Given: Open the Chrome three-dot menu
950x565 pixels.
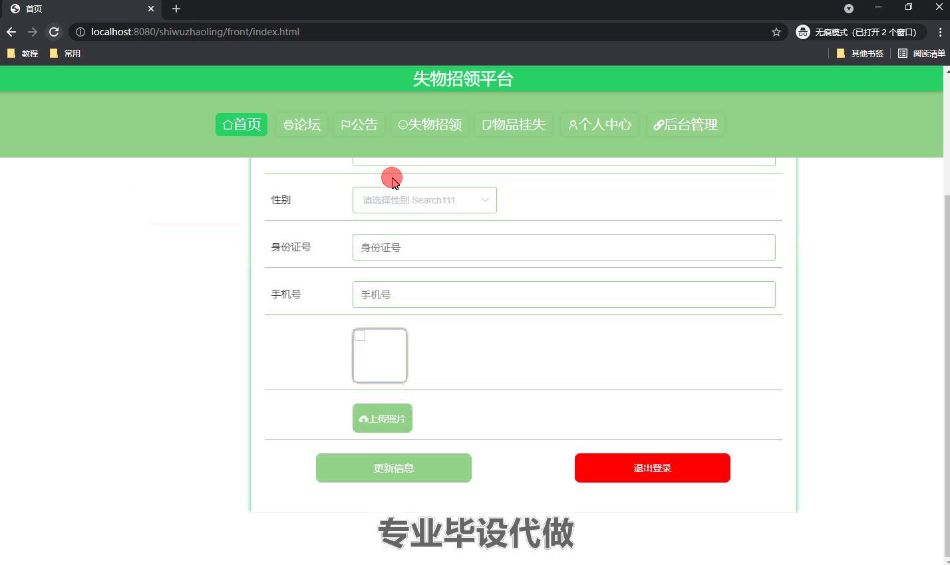Looking at the screenshot, I should pyautogui.click(x=940, y=32).
